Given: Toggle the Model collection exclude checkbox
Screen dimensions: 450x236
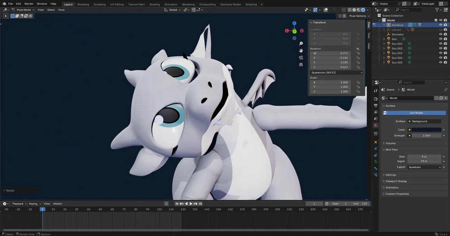Looking at the screenshot, I should (x=436, y=20).
